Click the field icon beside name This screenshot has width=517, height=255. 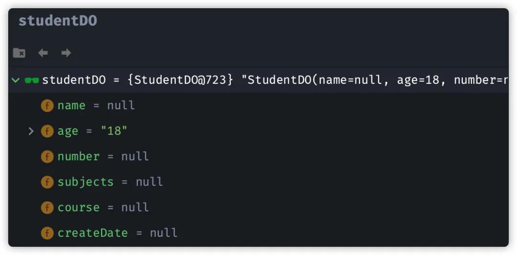point(47,106)
